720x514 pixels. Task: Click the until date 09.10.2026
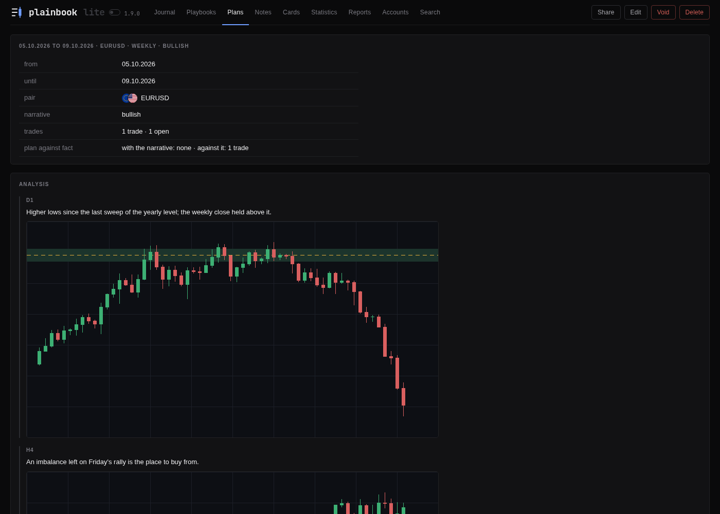click(138, 81)
